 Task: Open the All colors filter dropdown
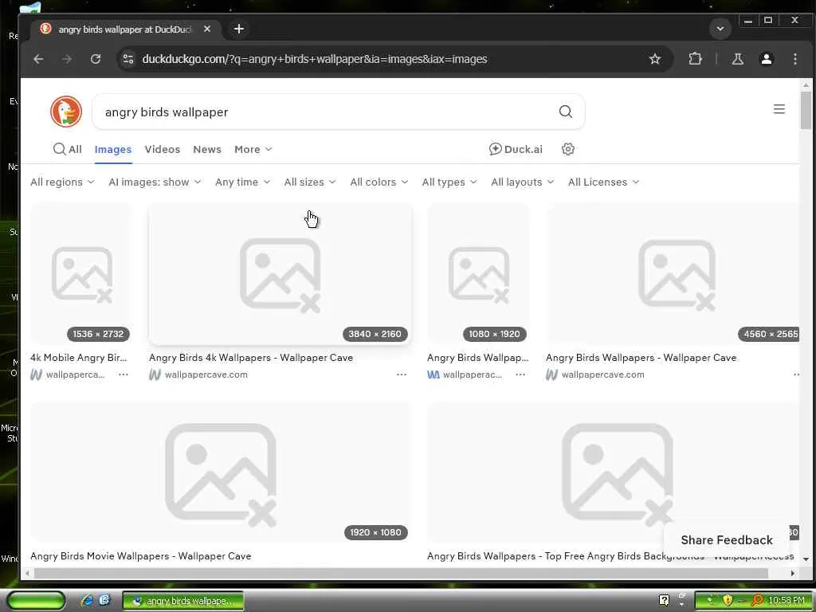379,182
